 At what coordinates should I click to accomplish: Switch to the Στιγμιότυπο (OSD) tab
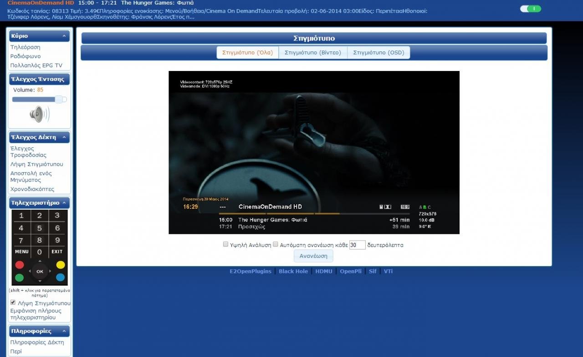pyautogui.click(x=378, y=52)
